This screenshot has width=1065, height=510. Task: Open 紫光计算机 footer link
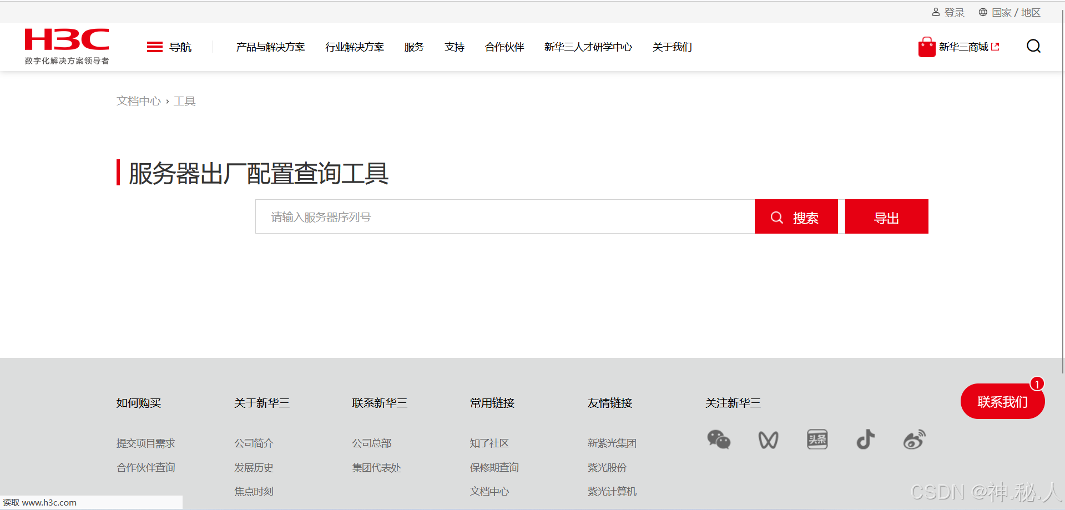[x=612, y=492]
